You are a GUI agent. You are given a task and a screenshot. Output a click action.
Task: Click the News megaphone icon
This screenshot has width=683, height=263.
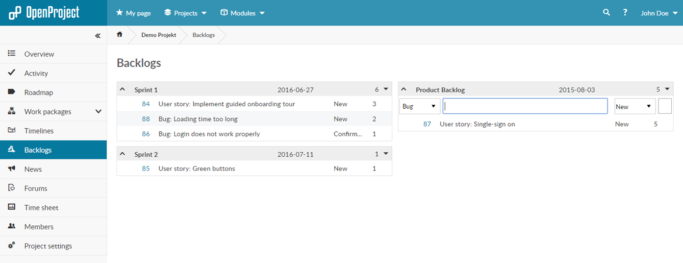[x=12, y=169]
